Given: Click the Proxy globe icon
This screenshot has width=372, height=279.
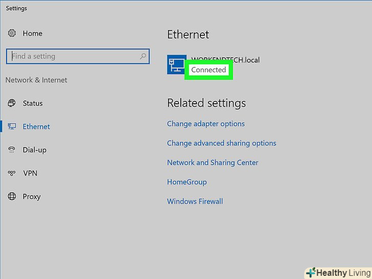Looking at the screenshot, I should [x=12, y=196].
